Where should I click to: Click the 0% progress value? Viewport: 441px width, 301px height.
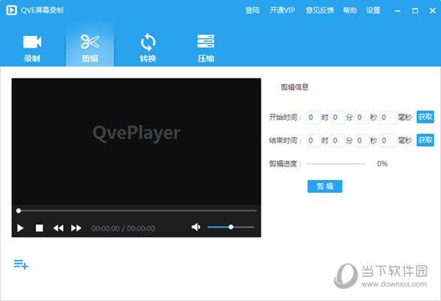click(382, 163)
